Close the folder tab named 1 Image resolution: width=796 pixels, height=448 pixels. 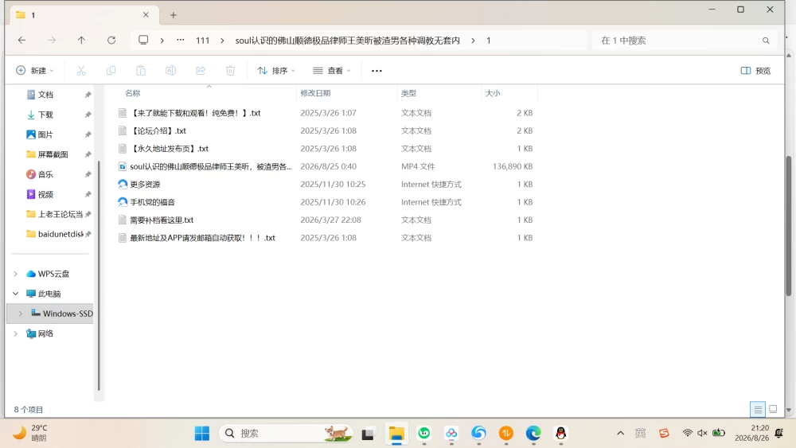tap(146, 14)
